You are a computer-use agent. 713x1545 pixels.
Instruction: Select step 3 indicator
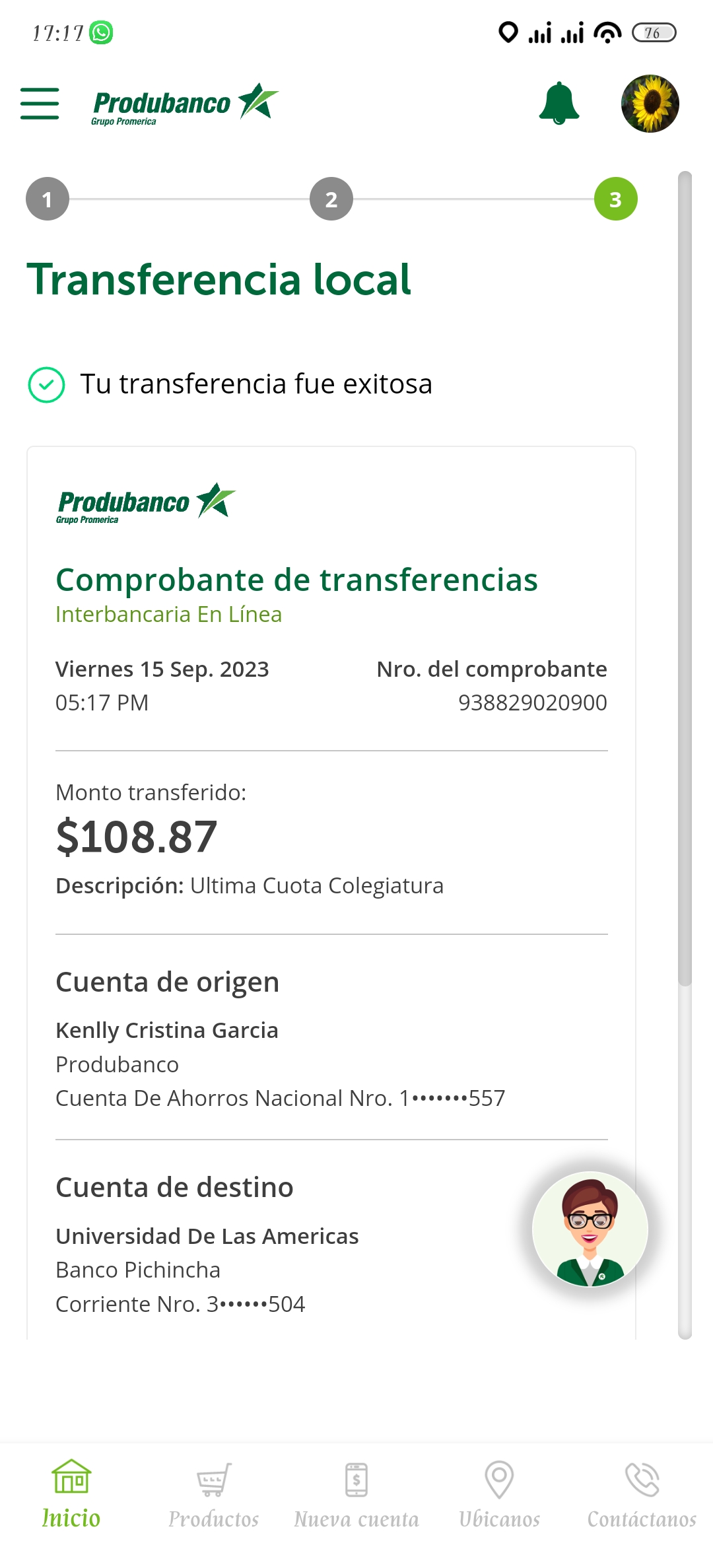pyautogui.click(x=615, y=199)
